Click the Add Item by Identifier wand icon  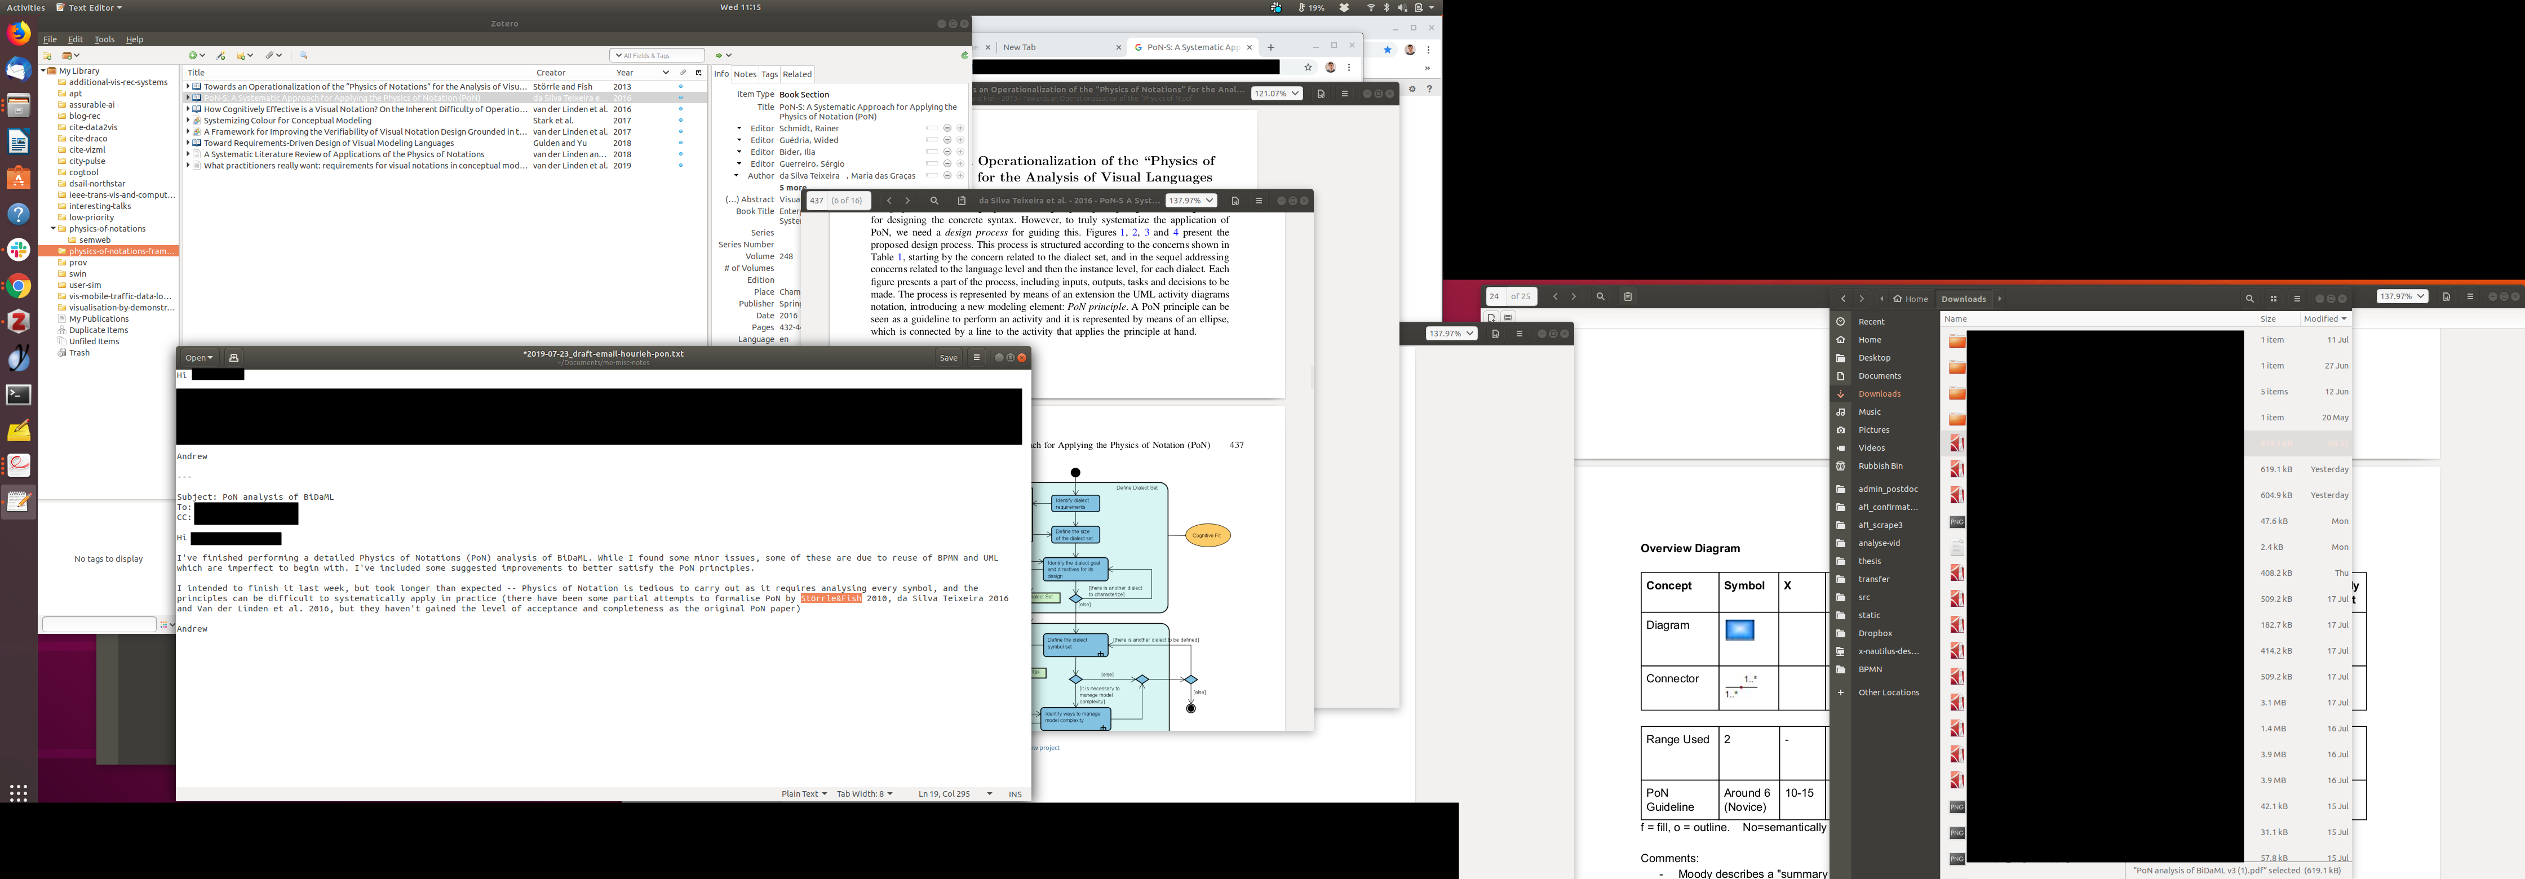click(220, 56)
